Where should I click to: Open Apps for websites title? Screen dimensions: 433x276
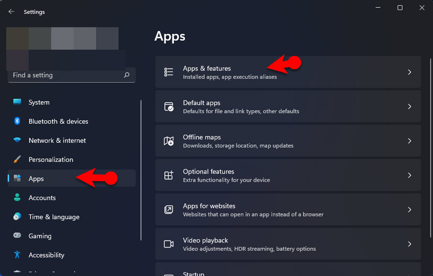[x=209, y=206]
